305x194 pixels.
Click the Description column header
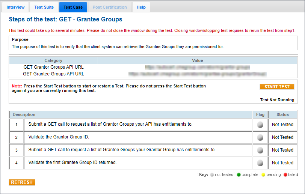[x=24, y=114]
